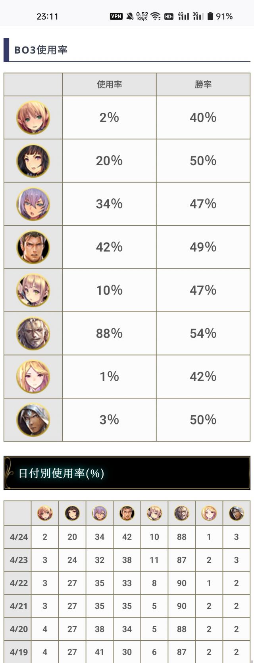Select the purple-haired character portrait beside 34%
254x663 pixels.
click(x=33, y=204)
